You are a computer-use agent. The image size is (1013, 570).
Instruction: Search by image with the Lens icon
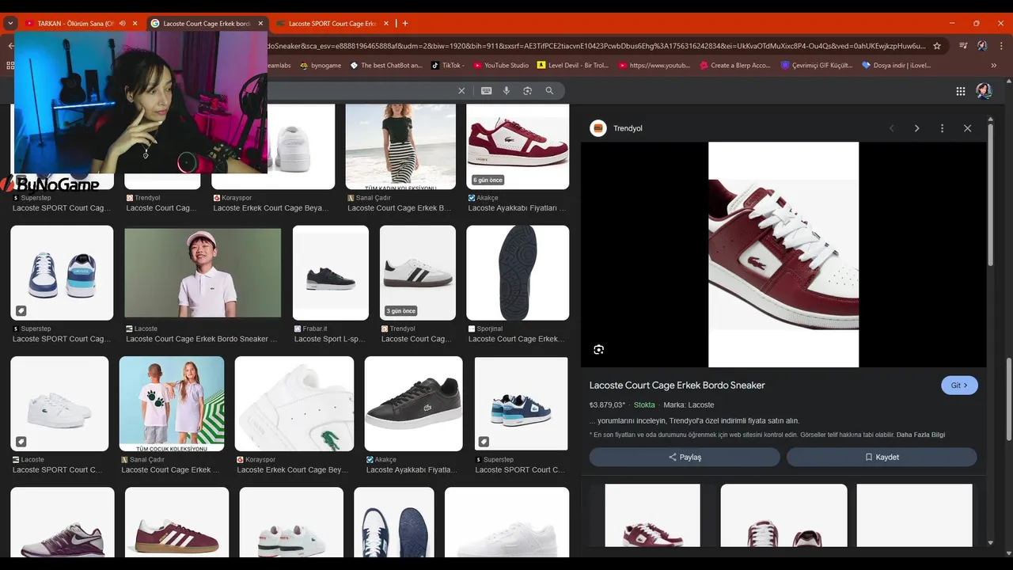coord(527,91)
